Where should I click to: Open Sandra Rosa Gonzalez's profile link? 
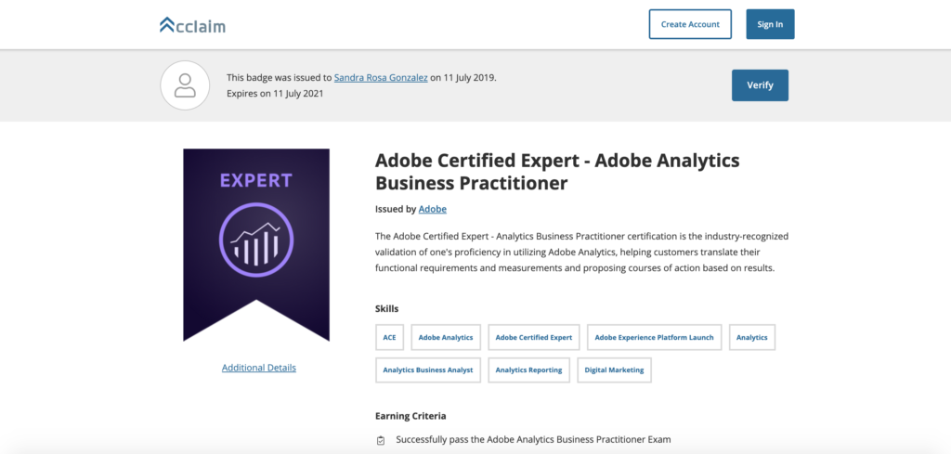click(x=381, y=78)
